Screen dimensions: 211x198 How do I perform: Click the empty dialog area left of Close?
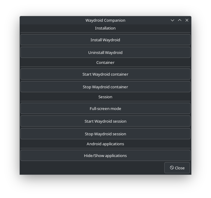(x=90, y=168)
